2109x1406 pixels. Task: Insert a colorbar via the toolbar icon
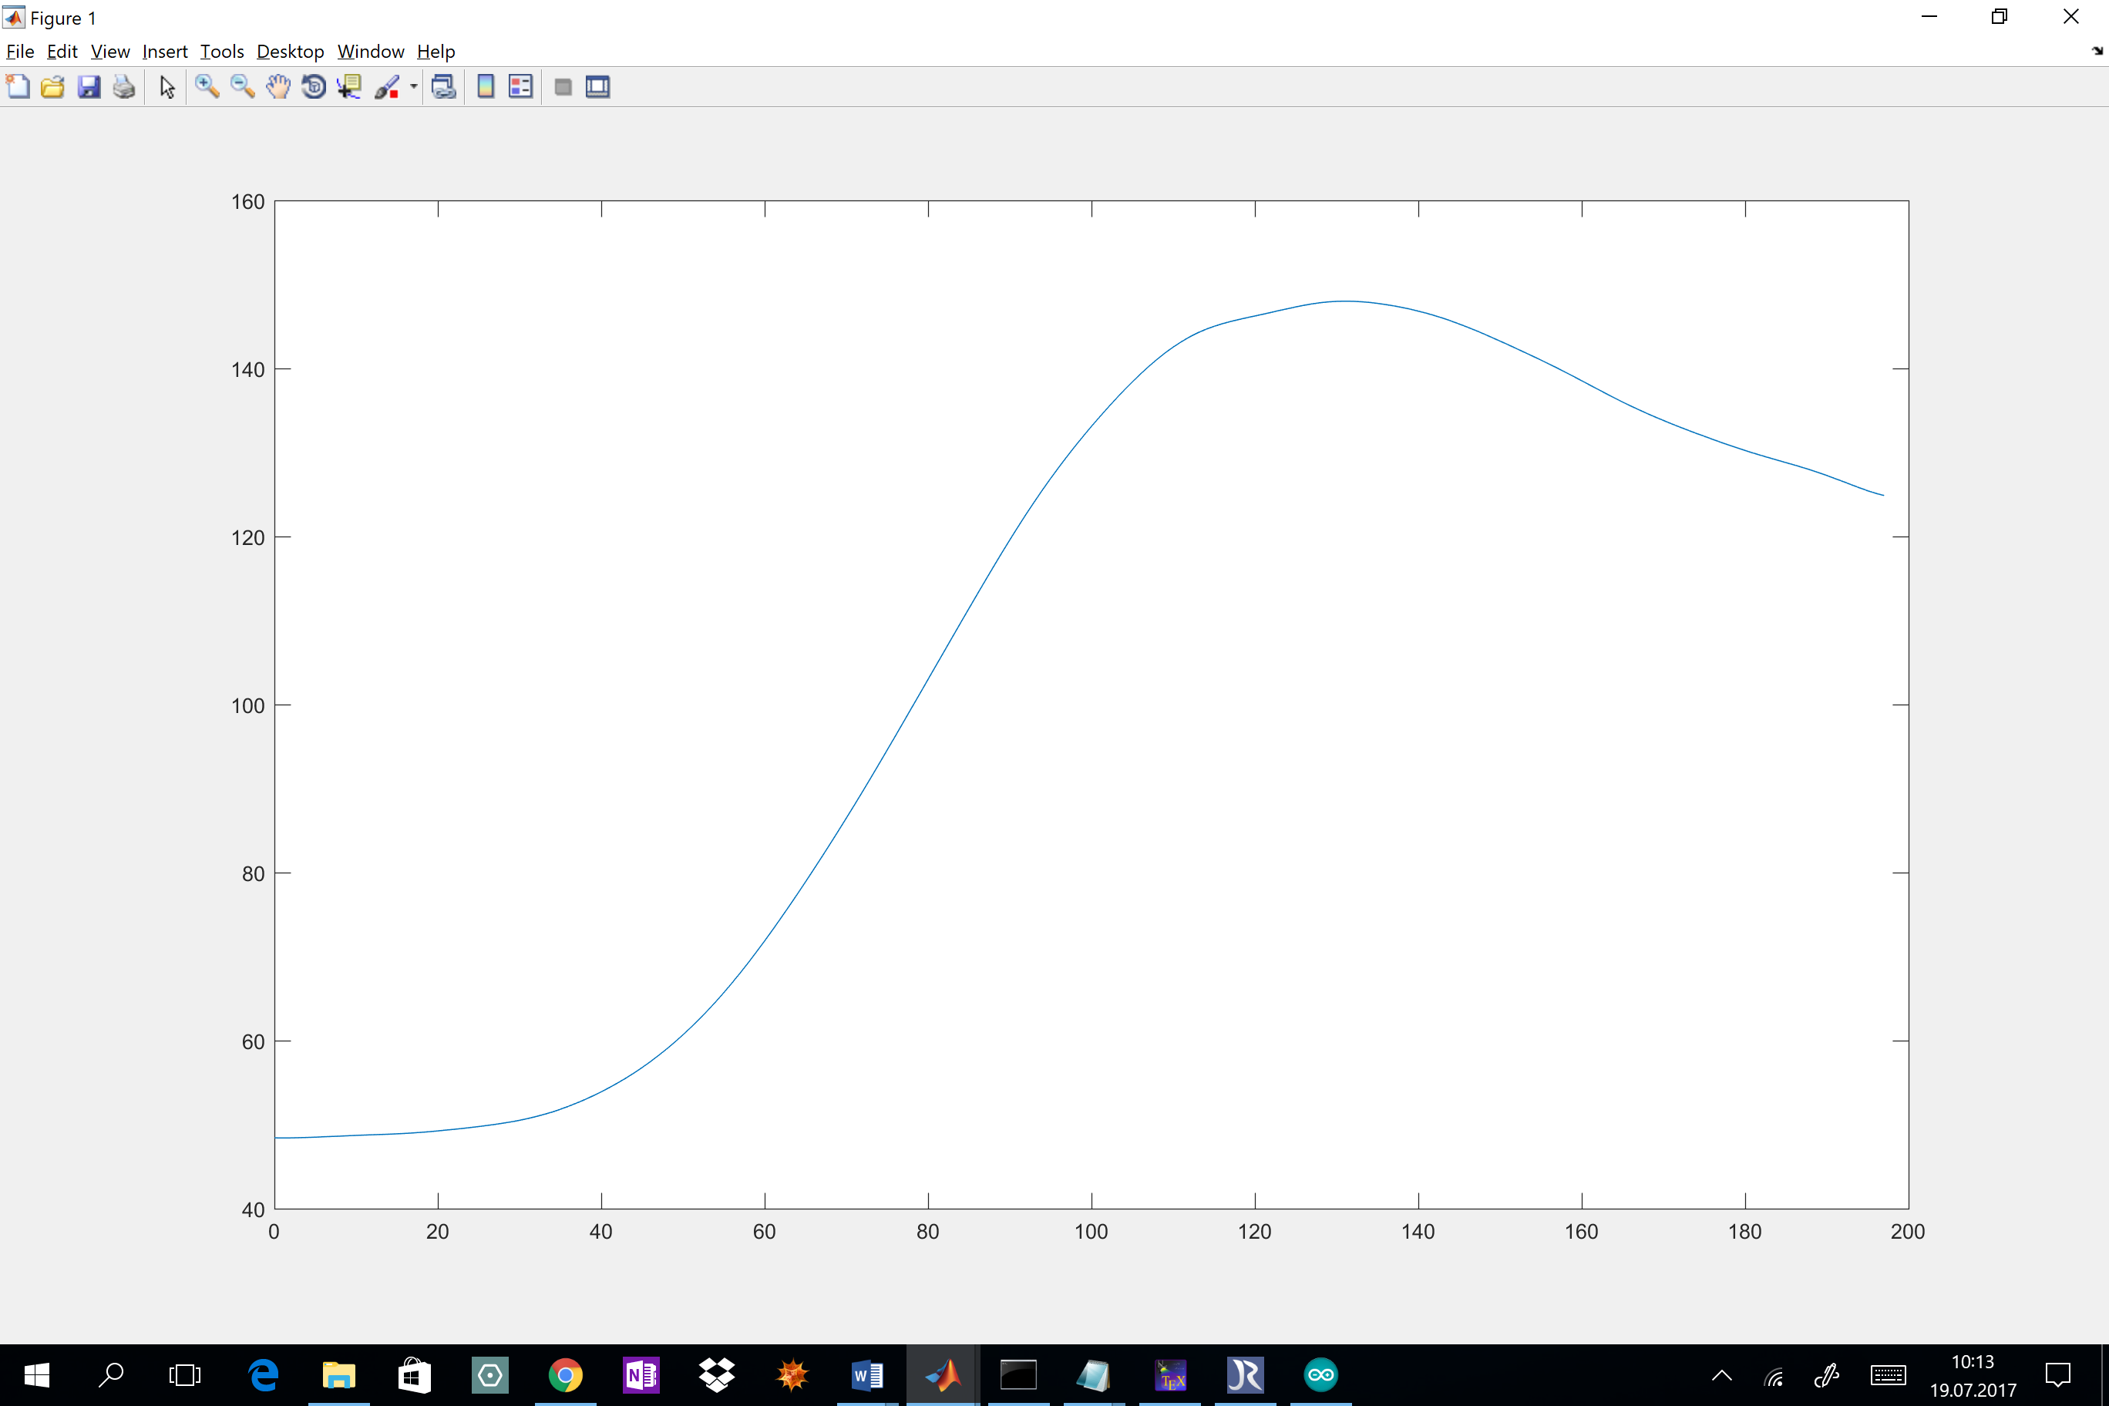485,87
